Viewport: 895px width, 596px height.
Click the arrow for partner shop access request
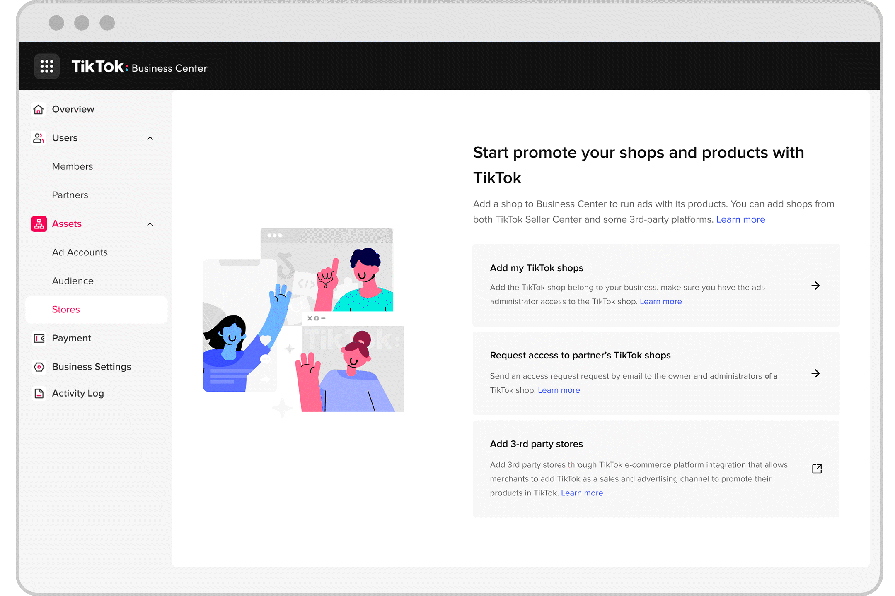(x=816, y=373)
